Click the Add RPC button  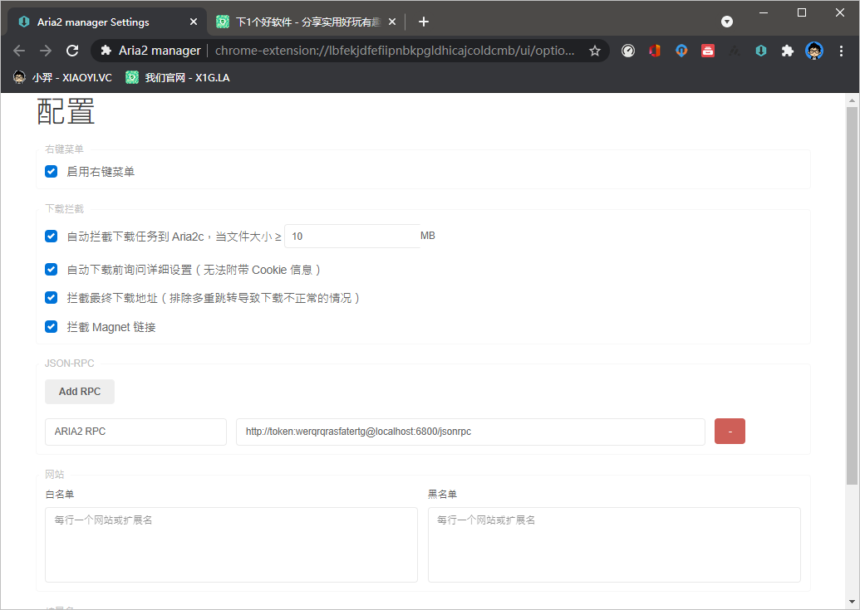coord(80,392)
